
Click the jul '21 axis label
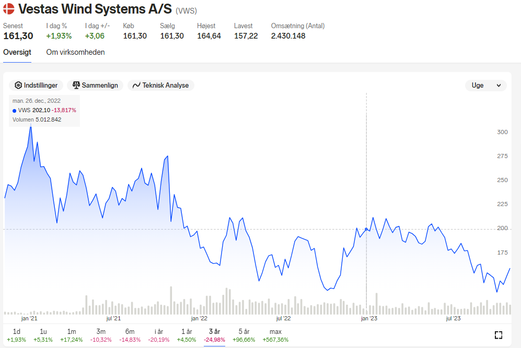[x=113, y=318]
